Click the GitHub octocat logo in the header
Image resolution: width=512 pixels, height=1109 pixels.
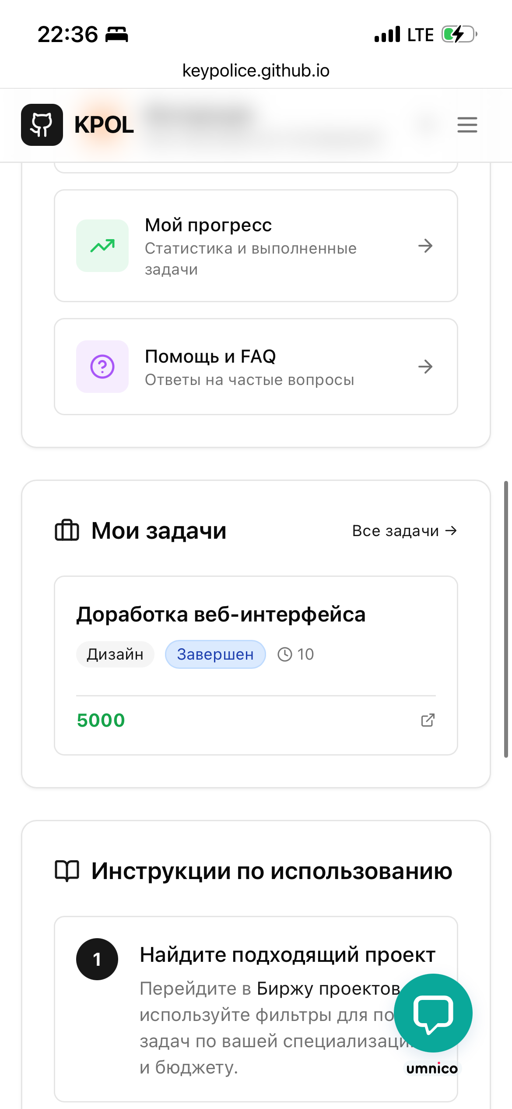[x=42, y=125]
